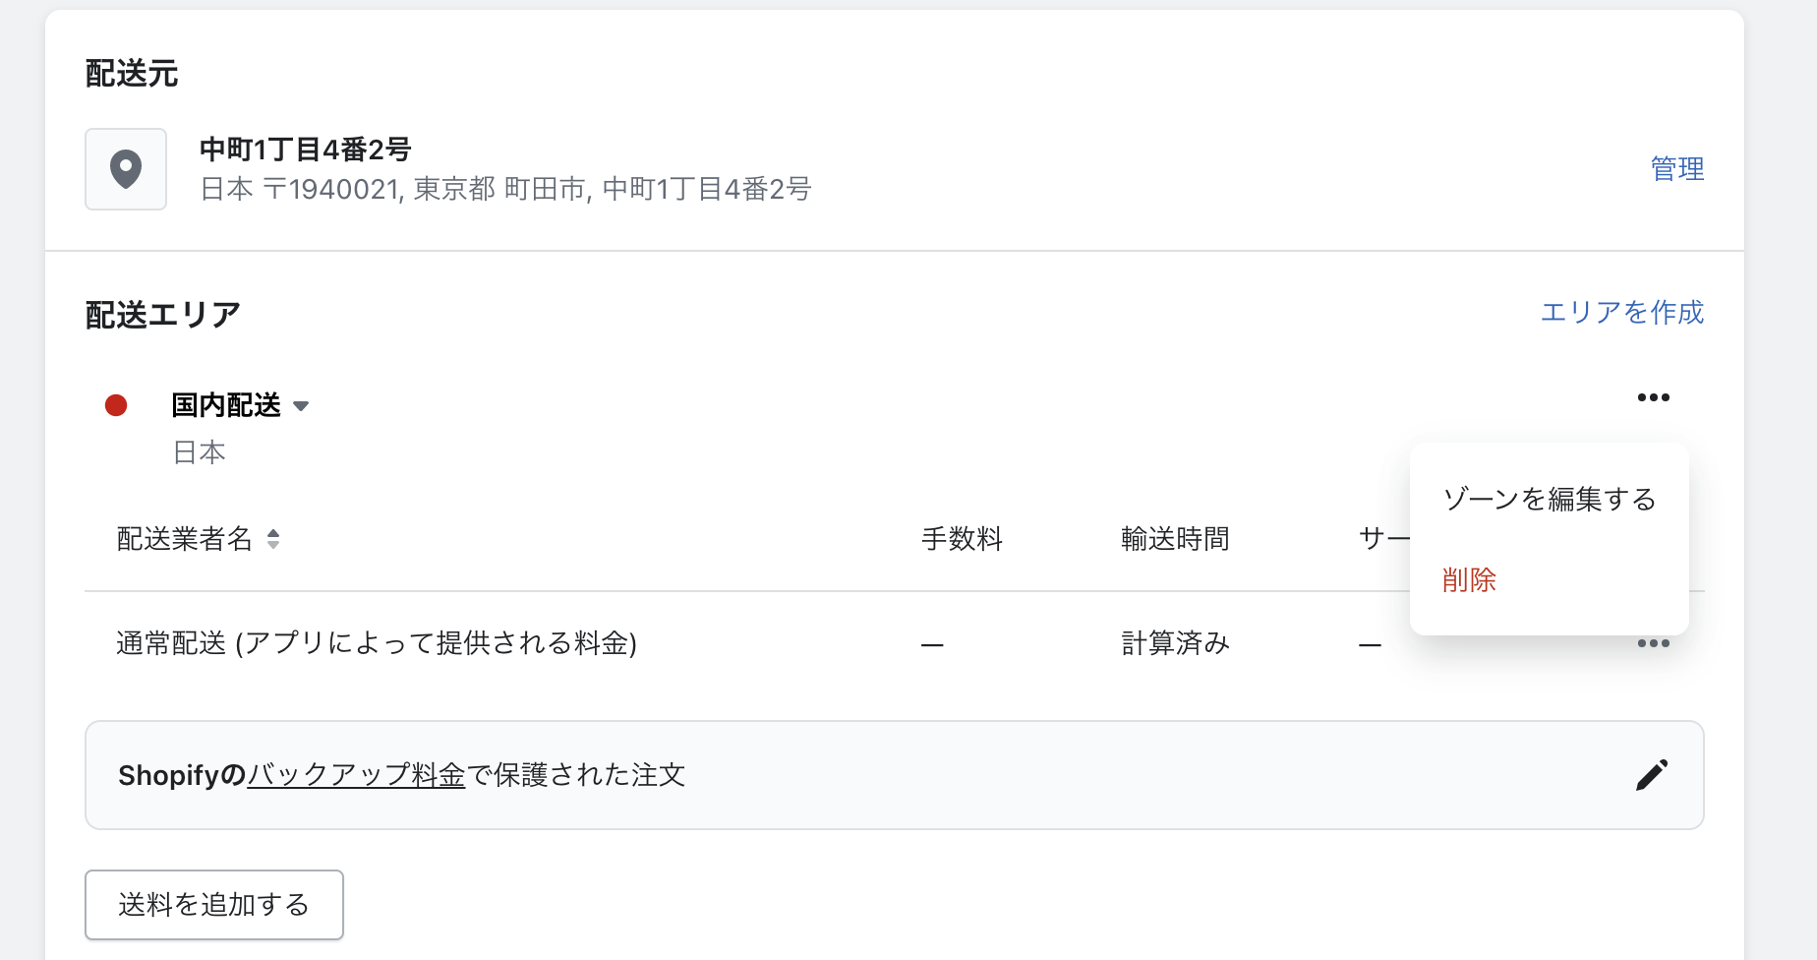Open the three-dot menu for 国内配送 zone
The width and height of the screenshot is (1817, 960).
(x=1653, y=397)
